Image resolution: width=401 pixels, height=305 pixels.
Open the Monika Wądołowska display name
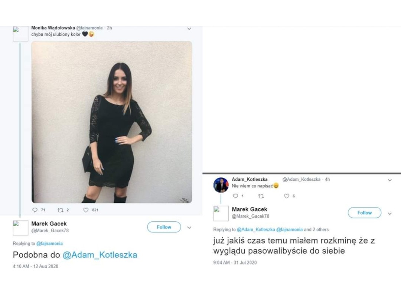pos(53,28)
